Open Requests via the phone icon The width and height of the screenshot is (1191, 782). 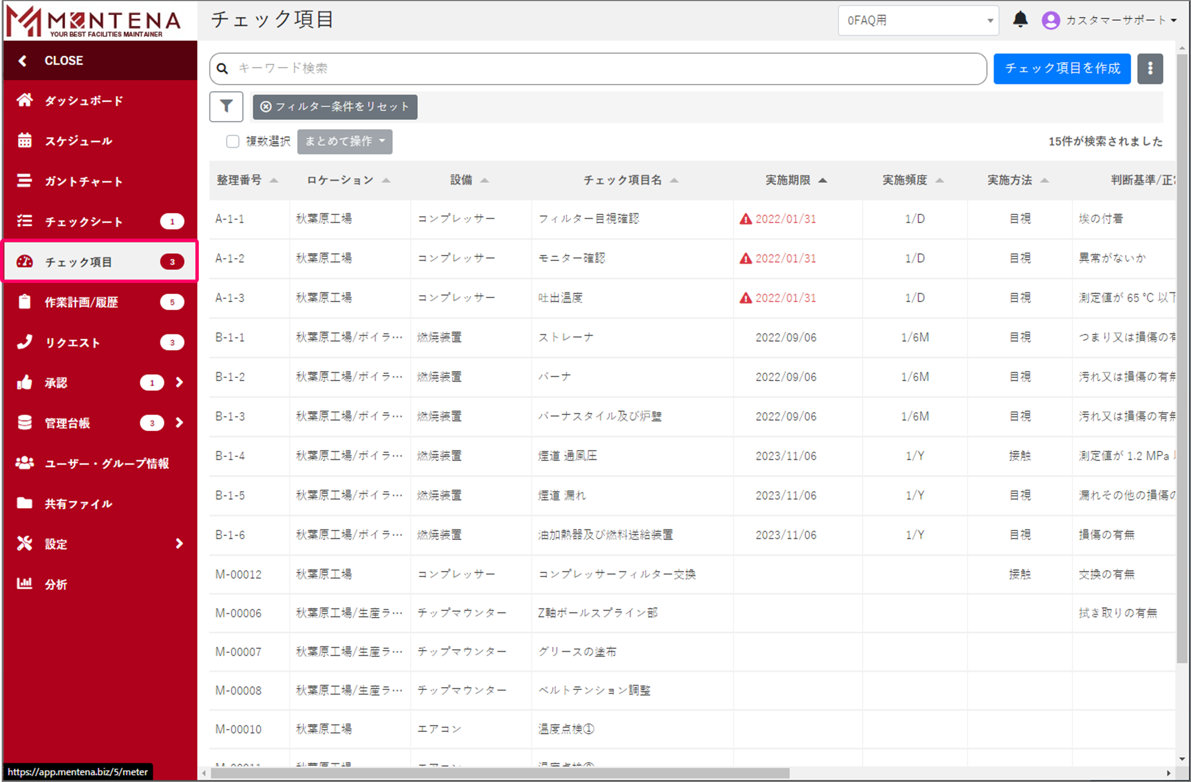tap(24, 342)
